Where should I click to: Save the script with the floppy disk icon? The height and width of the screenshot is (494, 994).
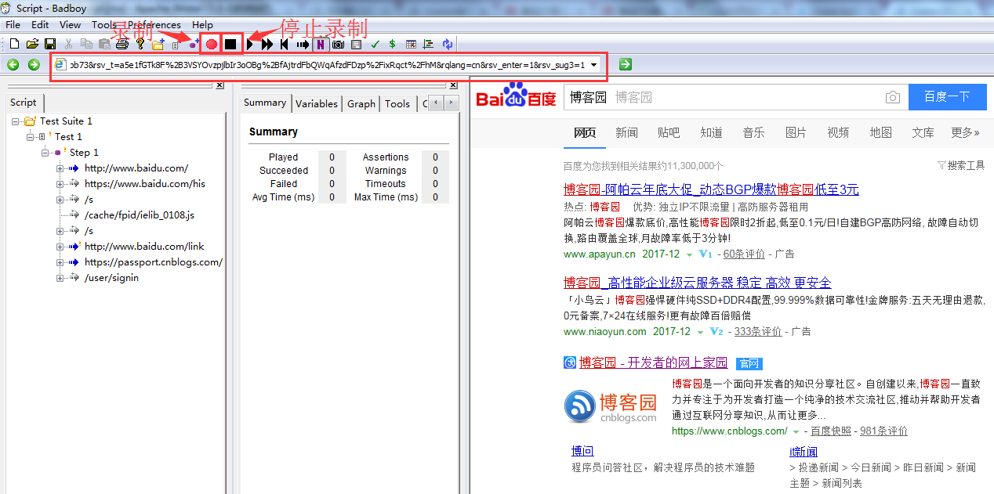coord(50,44)
